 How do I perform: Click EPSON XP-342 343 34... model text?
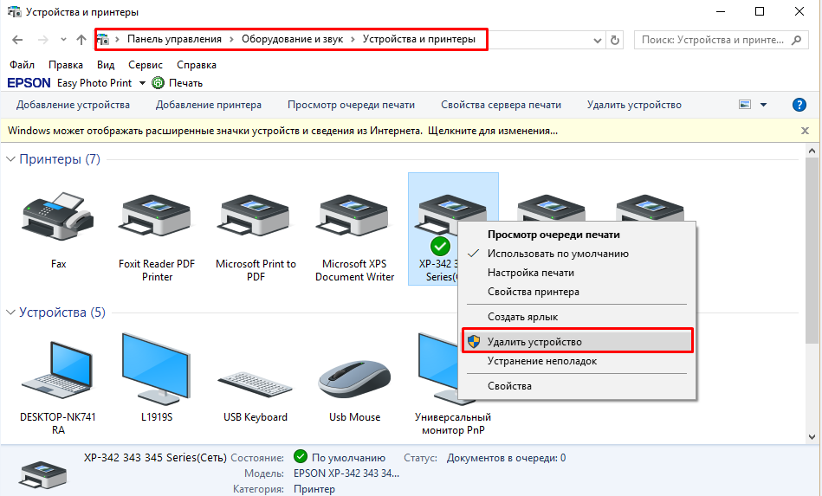click(346, 473)
